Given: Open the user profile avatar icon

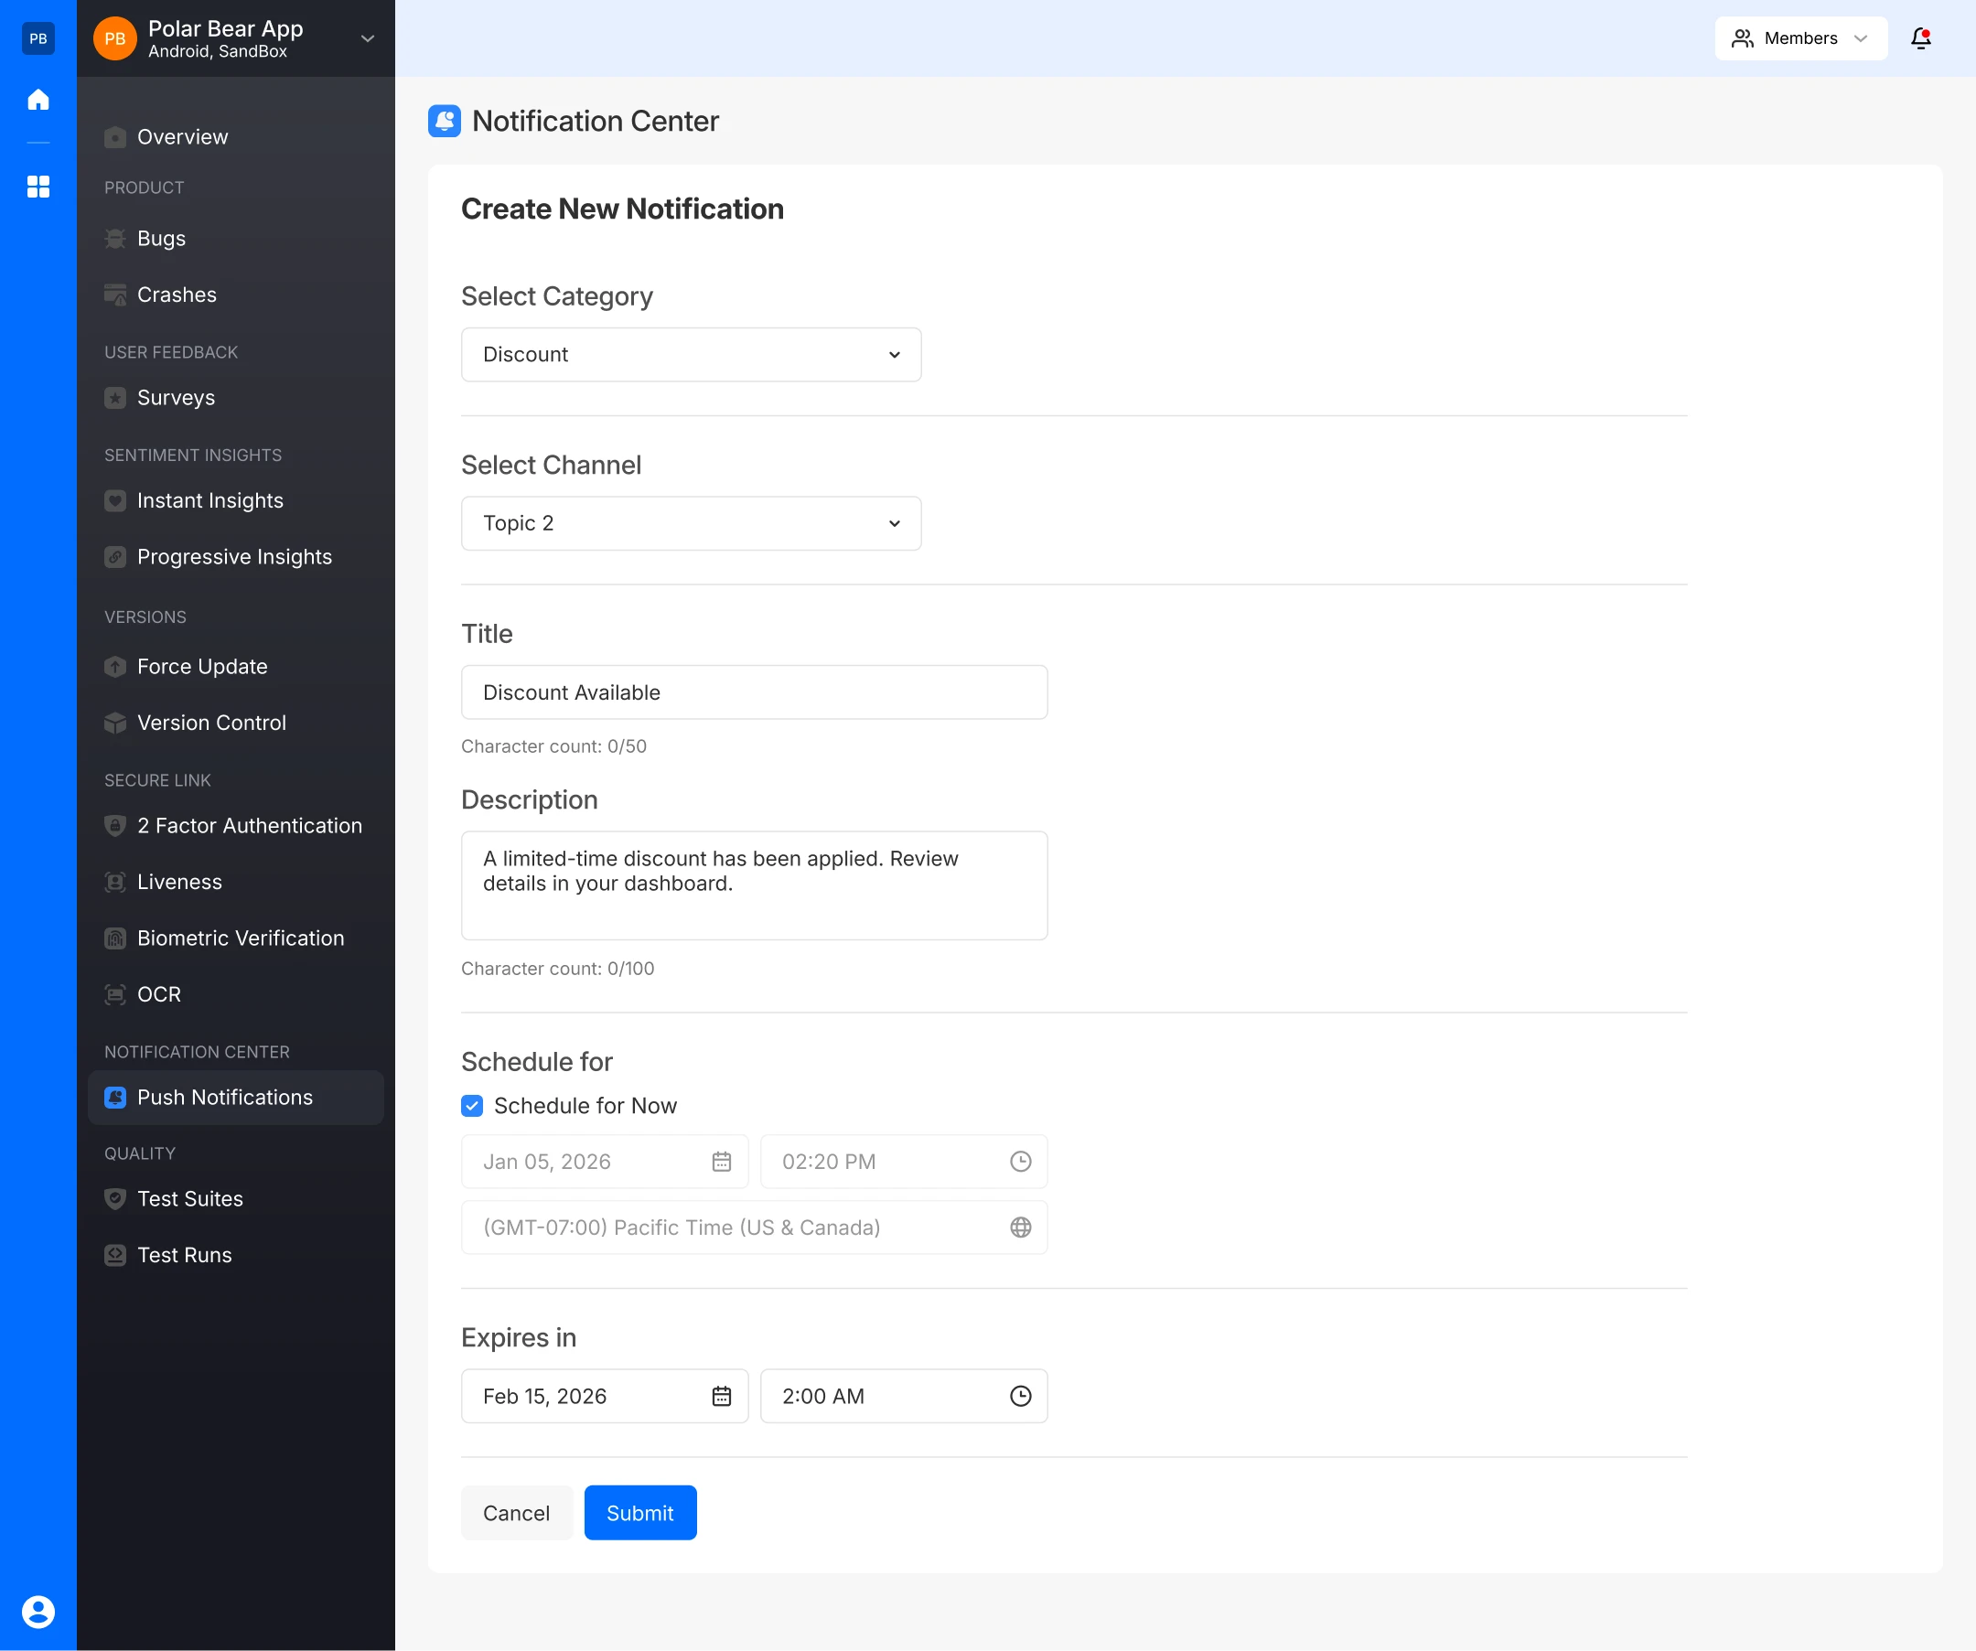Looking at the screenshot, I should [x=38, y=1612].
